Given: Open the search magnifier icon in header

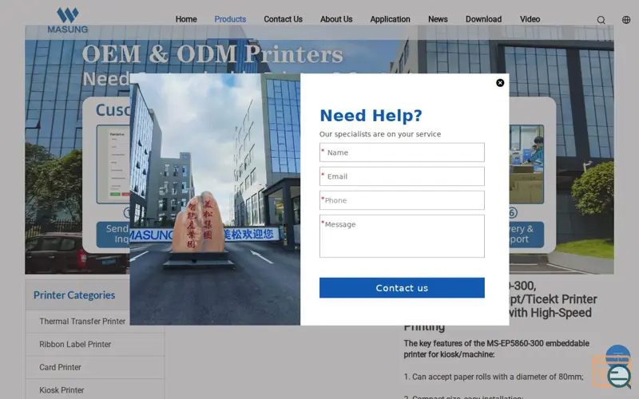Looking at the screenshot, I should [x=601, y=20].
